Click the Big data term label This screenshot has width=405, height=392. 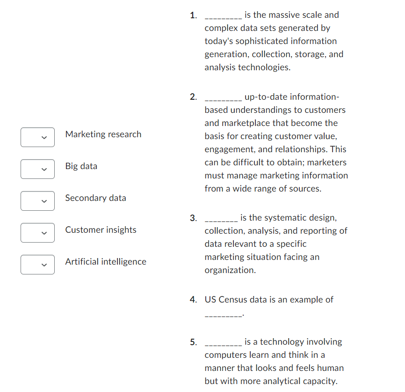click(81, 166)
